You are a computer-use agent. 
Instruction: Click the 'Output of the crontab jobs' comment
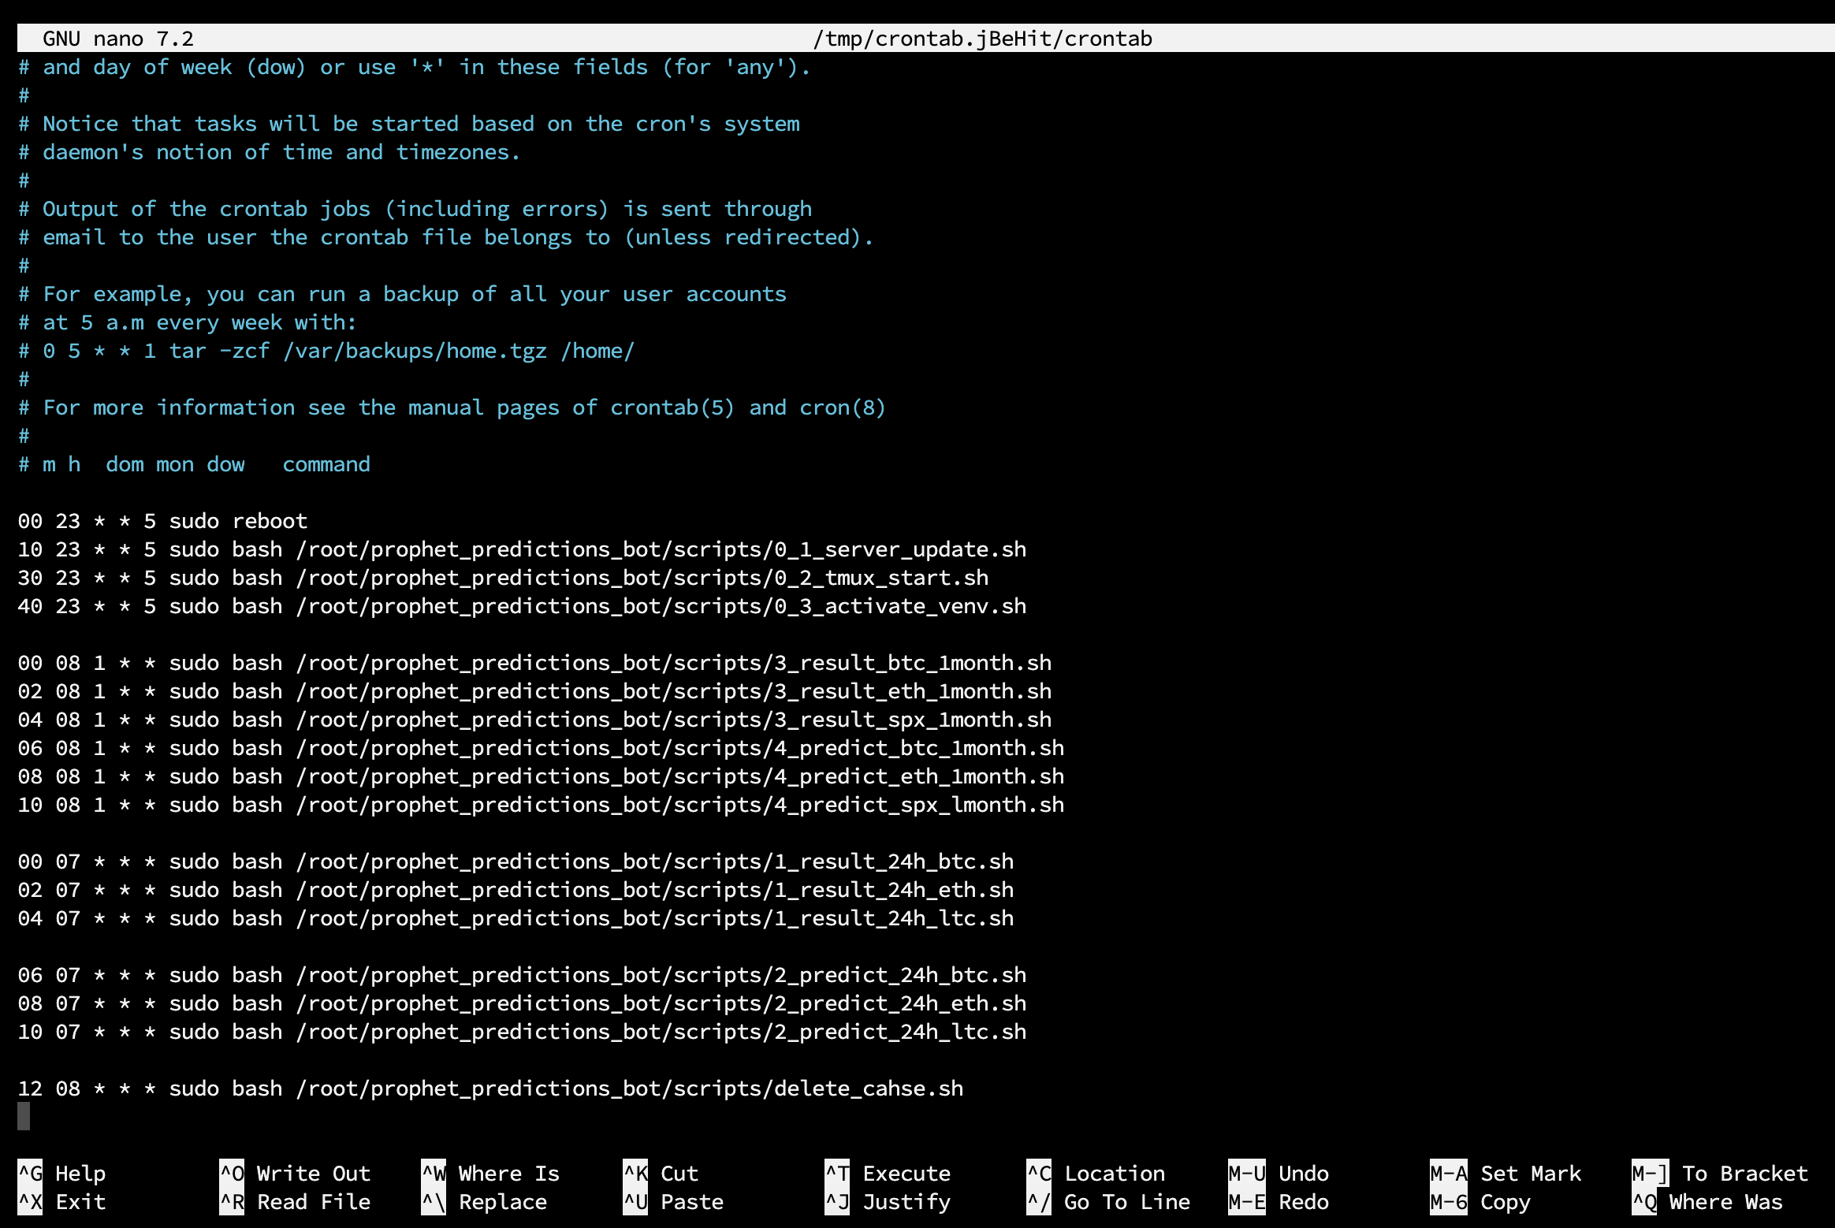click(415, 209)
